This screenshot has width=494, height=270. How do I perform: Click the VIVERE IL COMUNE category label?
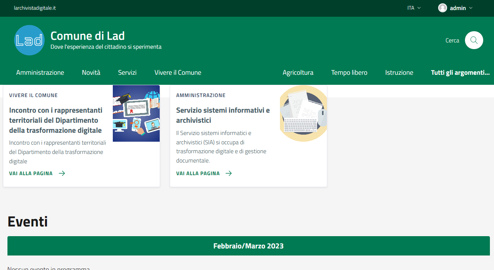[x=34, y=95]
